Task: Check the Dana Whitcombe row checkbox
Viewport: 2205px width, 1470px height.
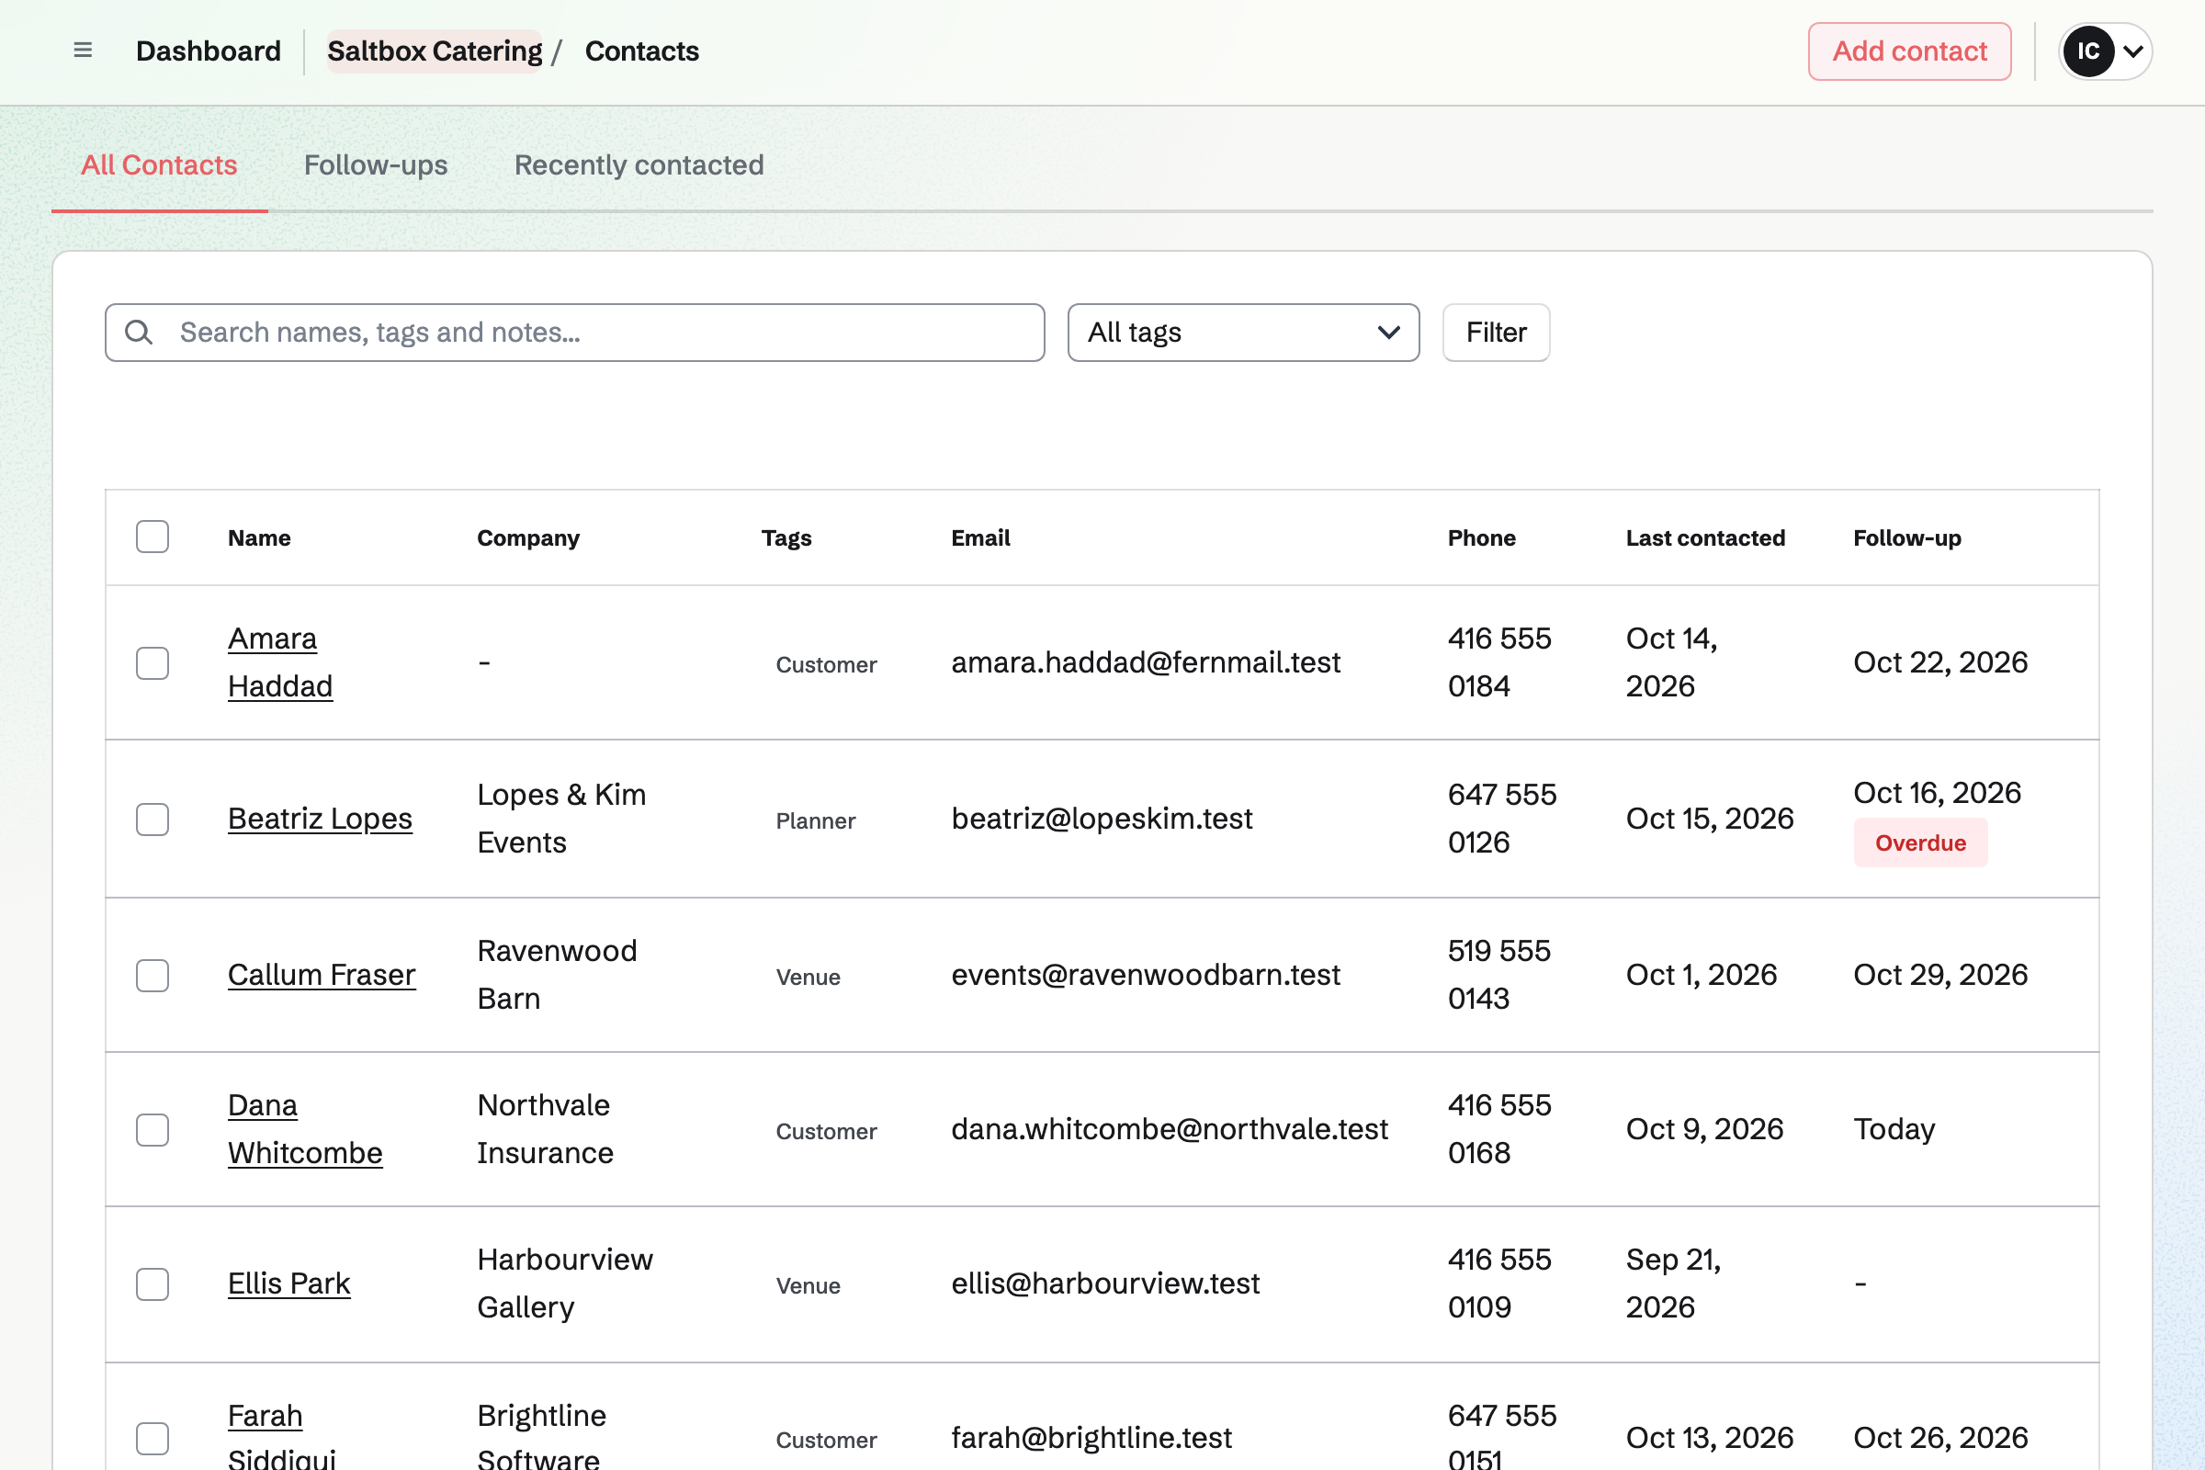Action: 152,1129
